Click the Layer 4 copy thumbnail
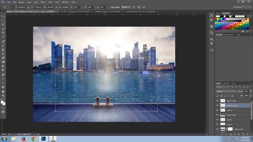This screenshot has width=253, height=142. 223,115
